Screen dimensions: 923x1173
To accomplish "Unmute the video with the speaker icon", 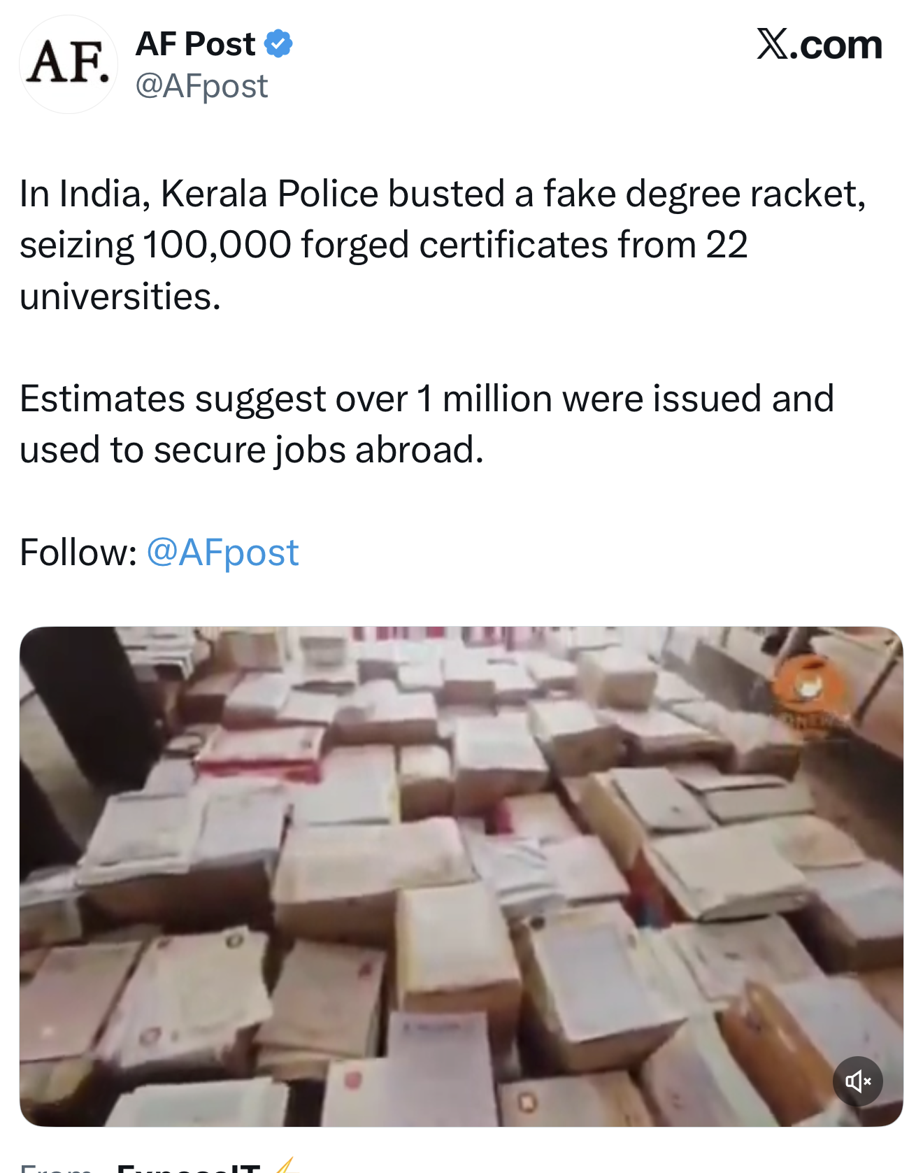I will pos(858,1081).
